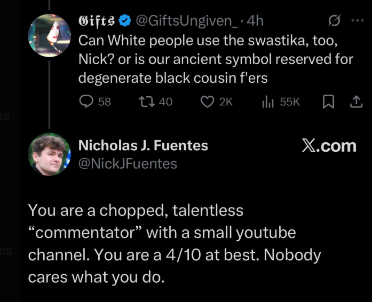Open the Gifts profile picture
Viewport: 372px width, 302px height.
[x=49, y=35]
